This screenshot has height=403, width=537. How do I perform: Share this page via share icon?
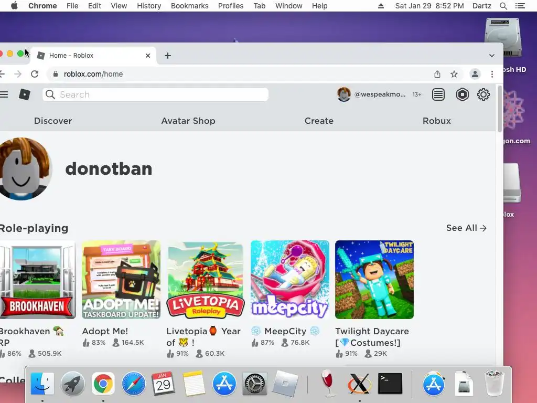tap(437, 74)
